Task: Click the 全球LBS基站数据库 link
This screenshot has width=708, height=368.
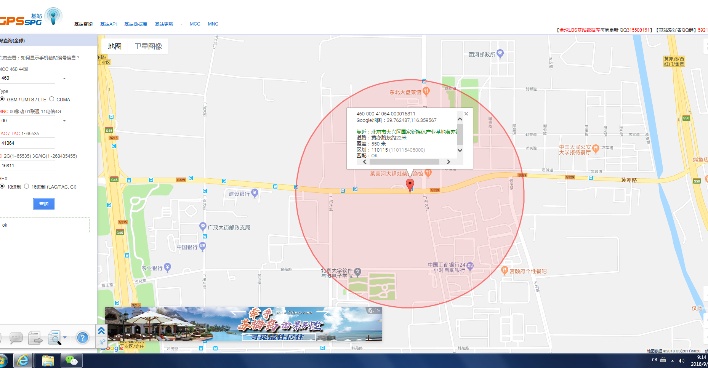Action: point(580,30)
